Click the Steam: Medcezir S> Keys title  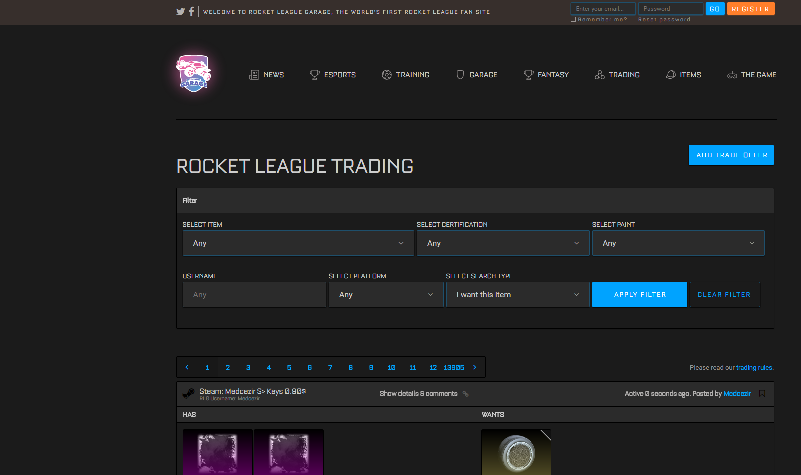252,391
